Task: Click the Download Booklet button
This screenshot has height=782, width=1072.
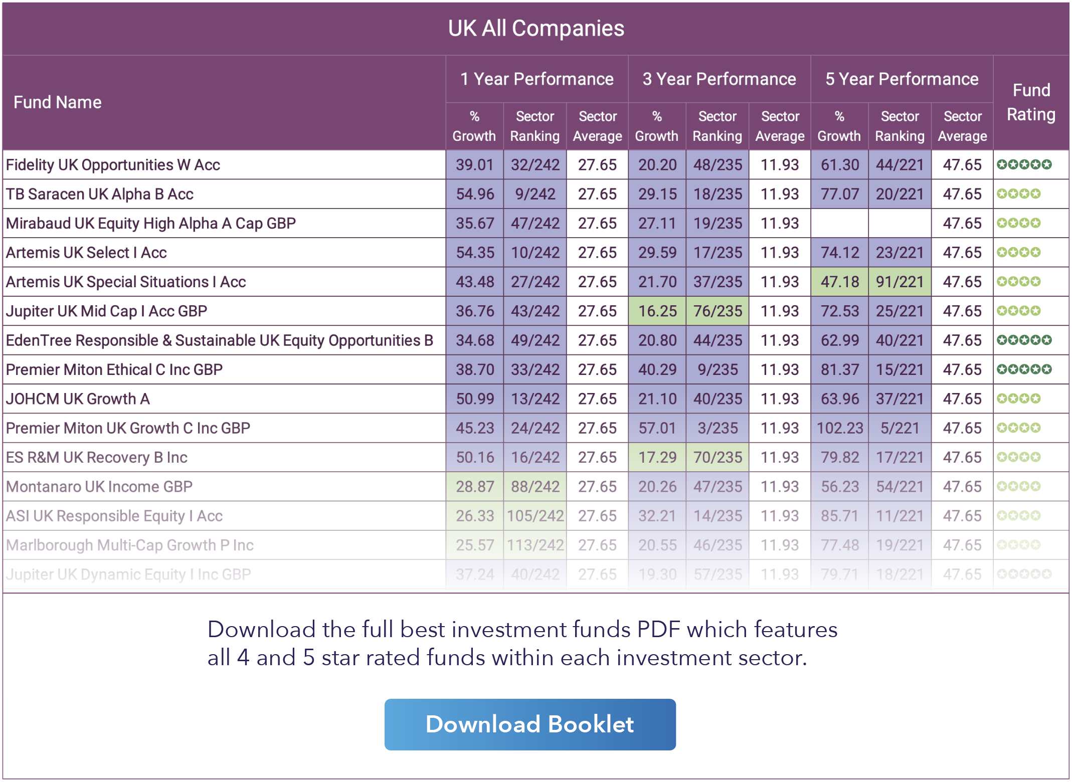Action: click(530, 724)
